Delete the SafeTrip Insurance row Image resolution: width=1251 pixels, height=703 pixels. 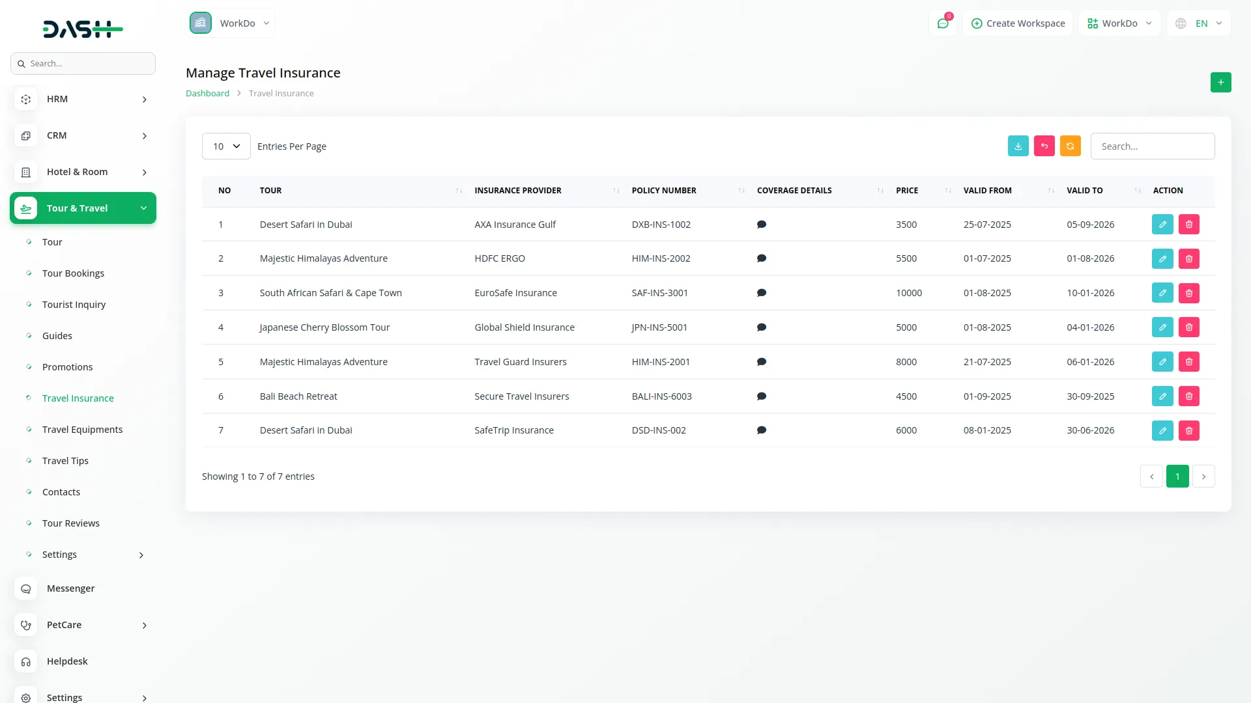(x=1188, y=431)
